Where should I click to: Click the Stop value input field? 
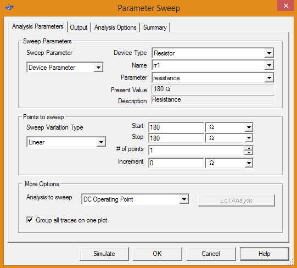(x=176, y=138)
